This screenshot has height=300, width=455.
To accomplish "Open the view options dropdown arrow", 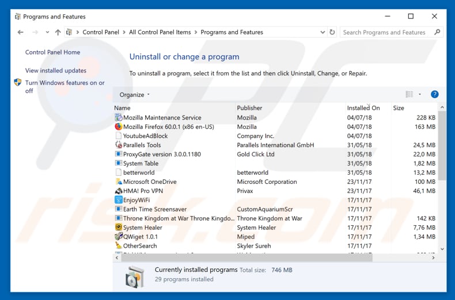I will pyautogui.click(x=420, y=94).
